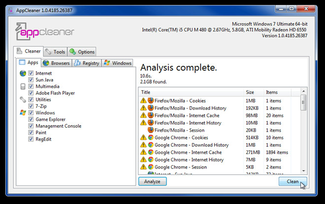Image resolution: width=325 pixels, height=204 pixels.
Task: Click the Utilities wrench category icon
Action: point(23,100)
